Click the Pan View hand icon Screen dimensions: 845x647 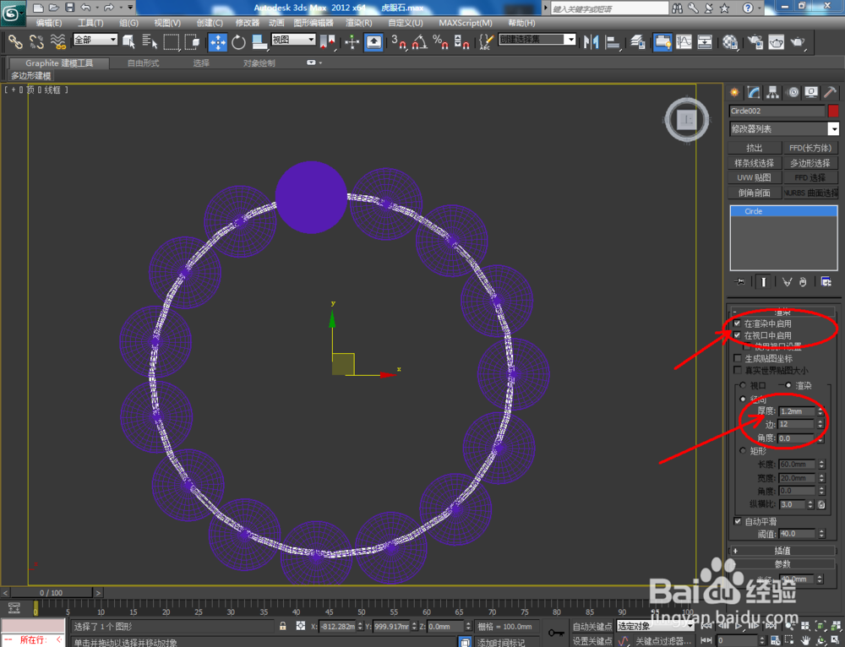[805, 640]
